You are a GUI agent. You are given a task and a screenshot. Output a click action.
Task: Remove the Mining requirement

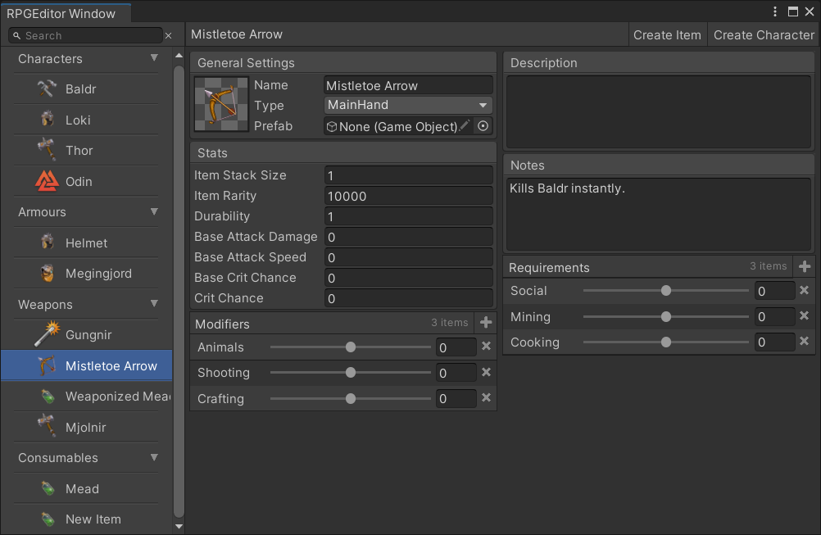[805, 315]
